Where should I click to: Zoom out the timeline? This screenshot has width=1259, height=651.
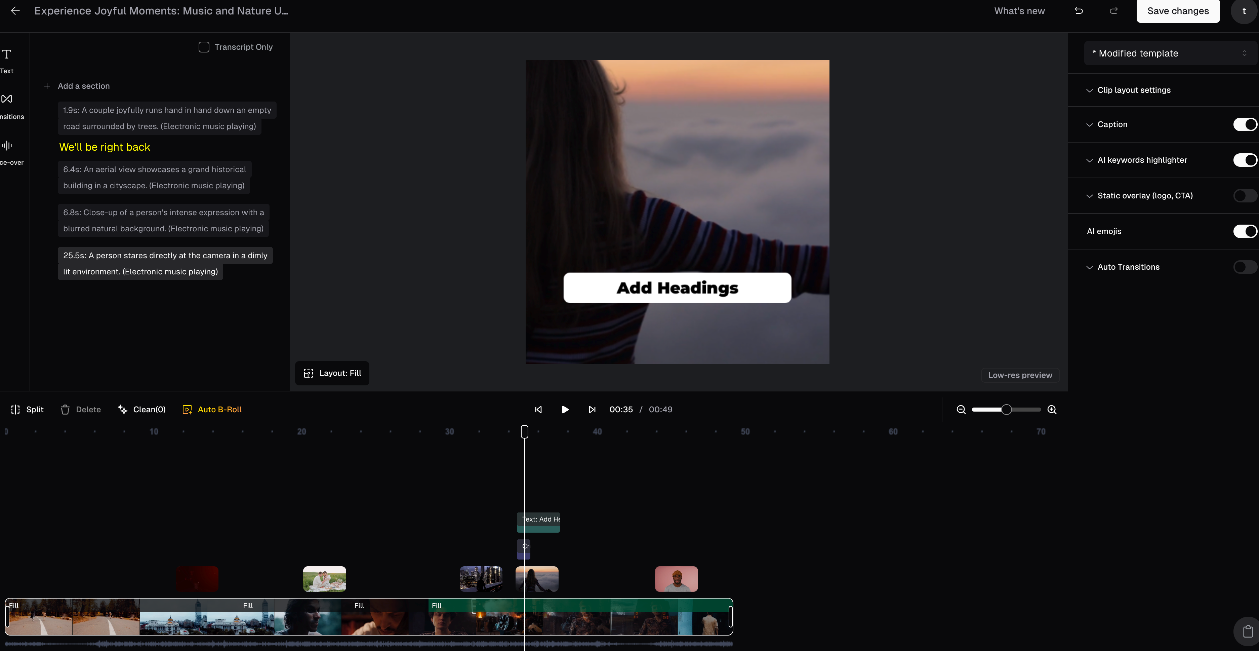[x=961, y=409]
